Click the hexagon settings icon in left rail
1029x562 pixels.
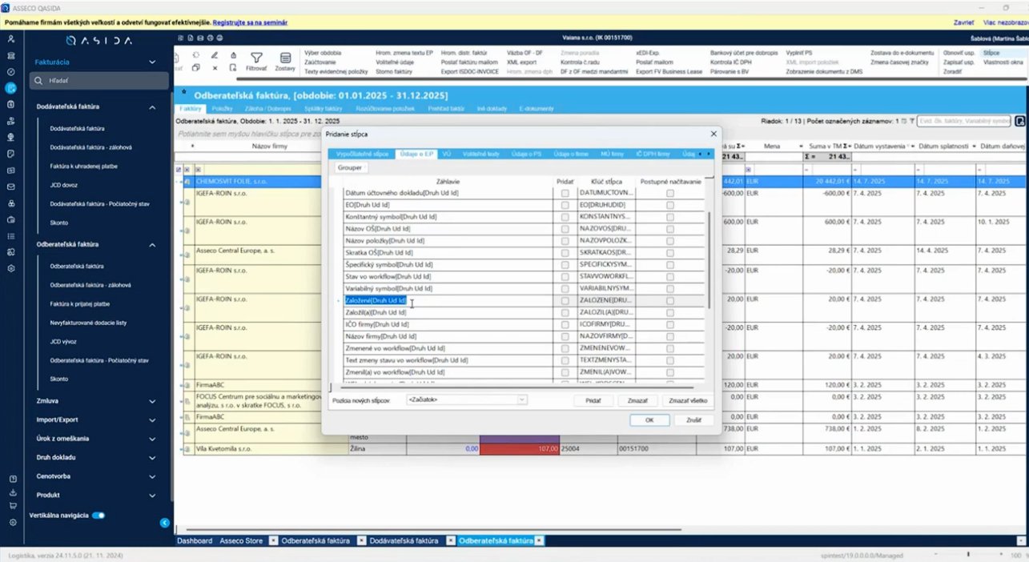click(11, 269)
